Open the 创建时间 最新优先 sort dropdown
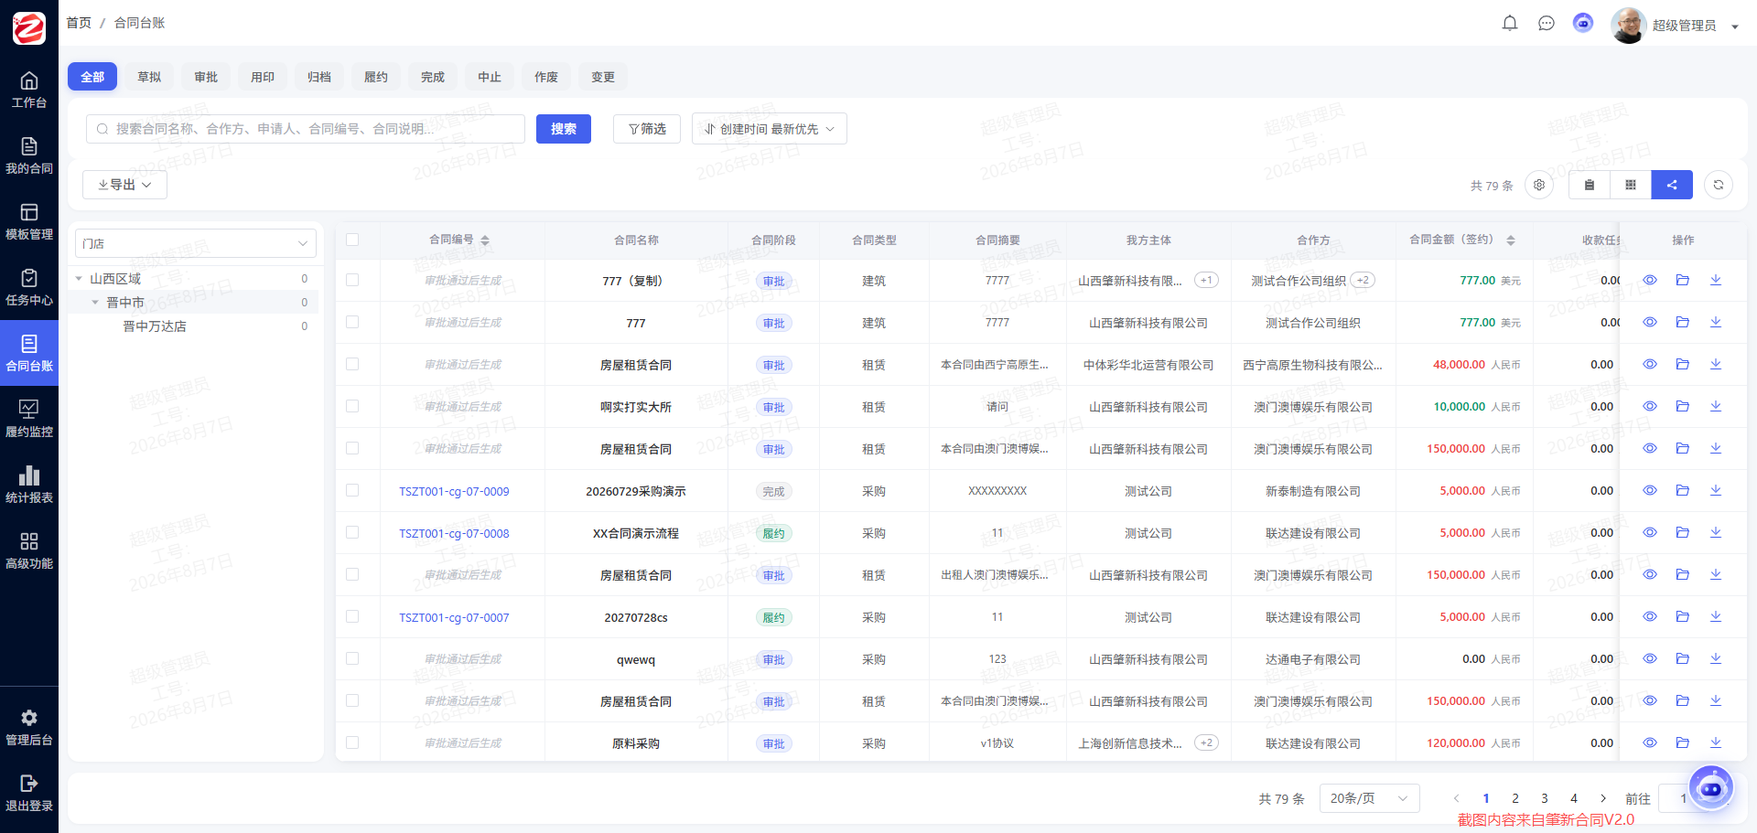Viewport: 1757px width, 833px height. pyautogui.click(x=770, y=129)
